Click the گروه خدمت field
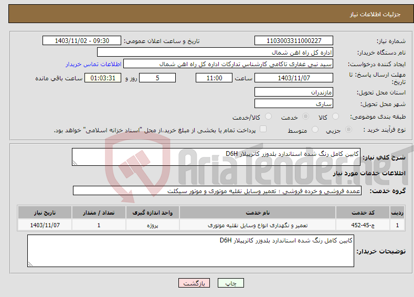Screen dimensions: 414x297 click(217, 190)
